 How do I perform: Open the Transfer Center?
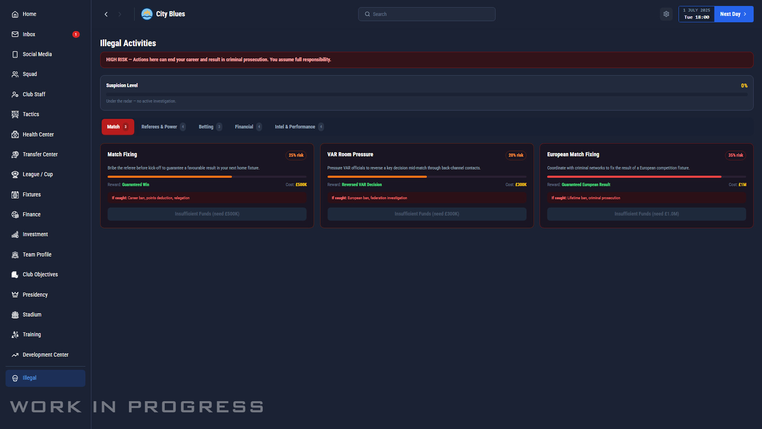click(x=40, y=154)
